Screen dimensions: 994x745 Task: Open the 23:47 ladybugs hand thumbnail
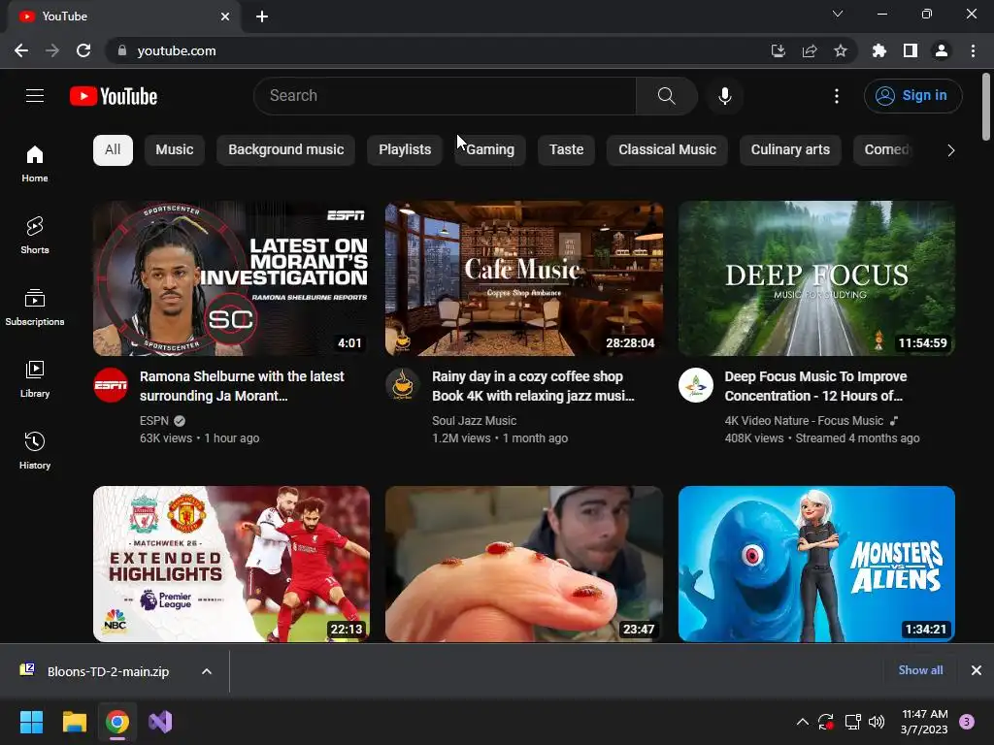pos(524,564)
